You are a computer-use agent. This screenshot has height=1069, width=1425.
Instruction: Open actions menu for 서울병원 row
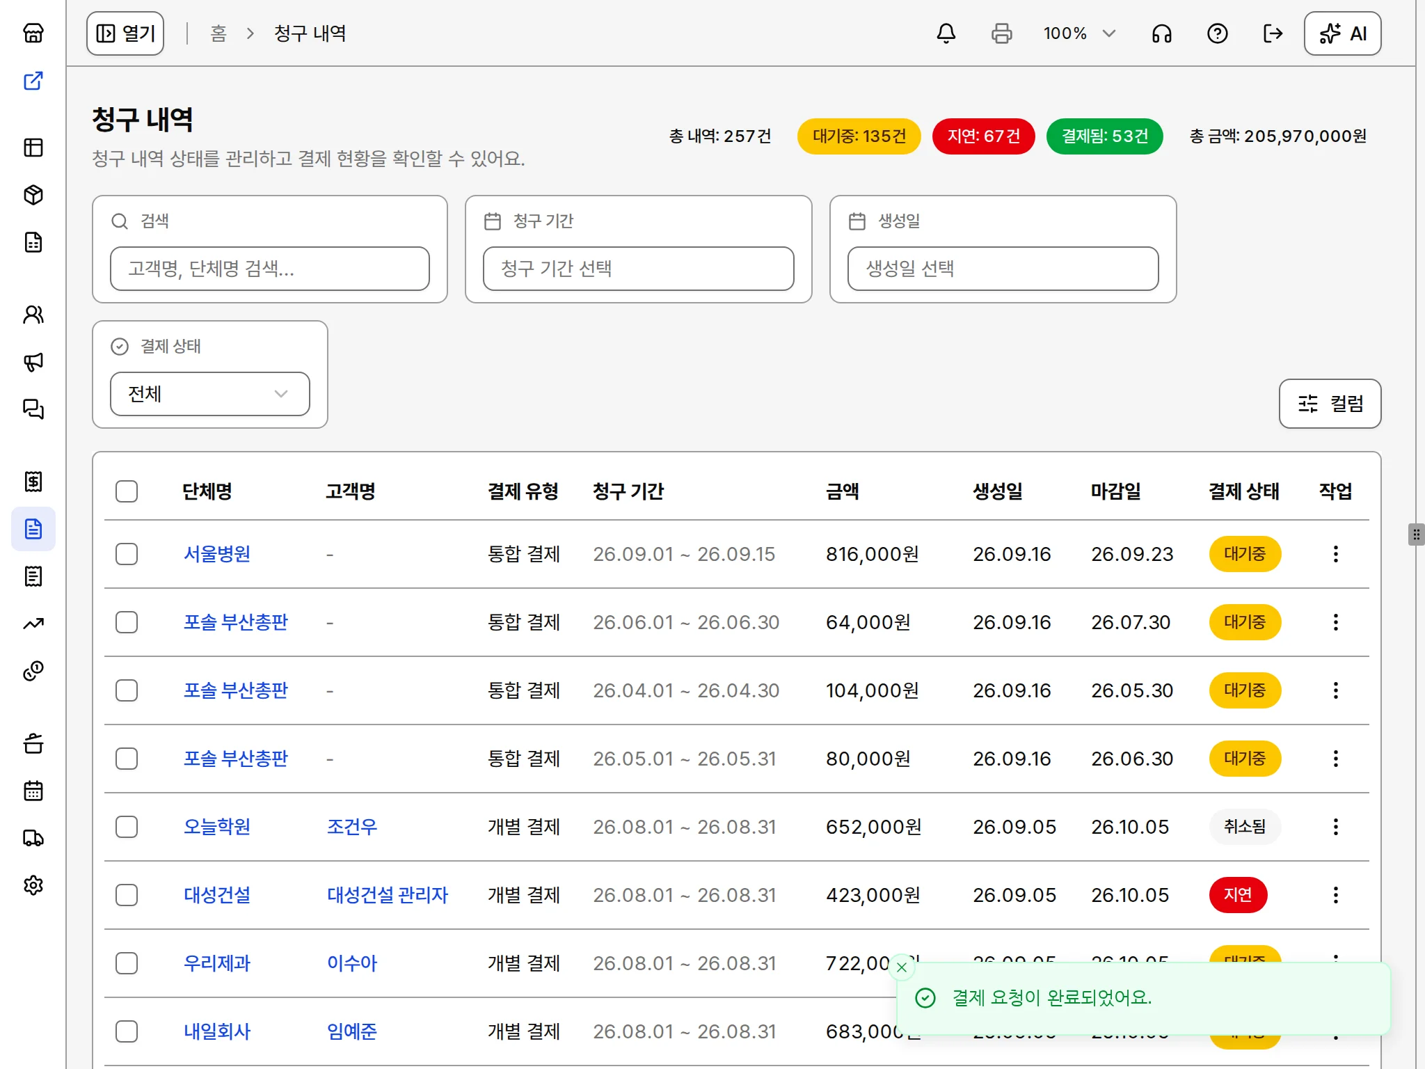coord(1336,554)
